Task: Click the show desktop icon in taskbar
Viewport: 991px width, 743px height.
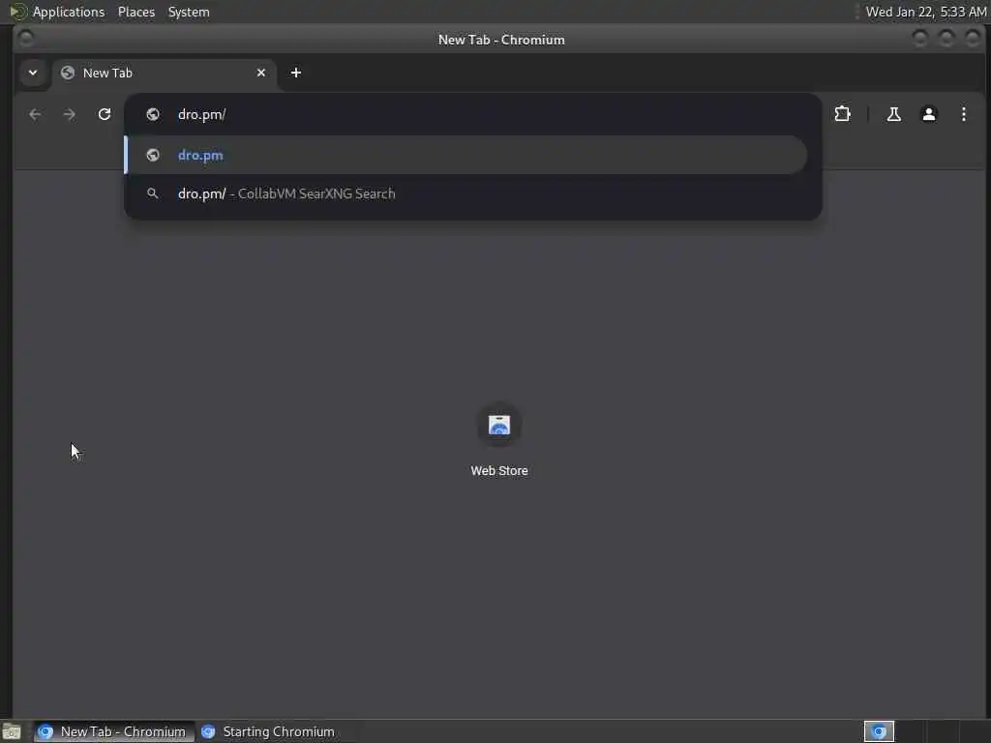Action: click(x=12, y=731)
